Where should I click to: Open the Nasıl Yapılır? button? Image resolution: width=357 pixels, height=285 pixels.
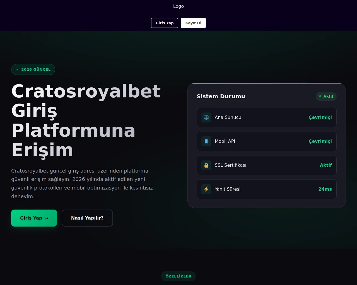point(87,218)
